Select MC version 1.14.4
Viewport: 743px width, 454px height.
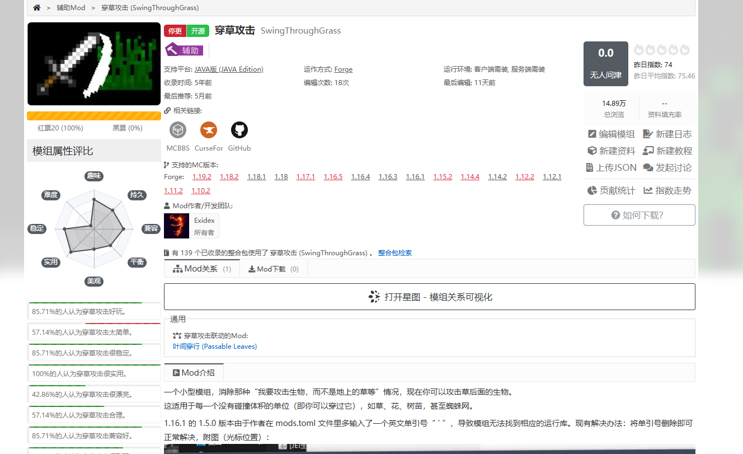coord(470,177)
